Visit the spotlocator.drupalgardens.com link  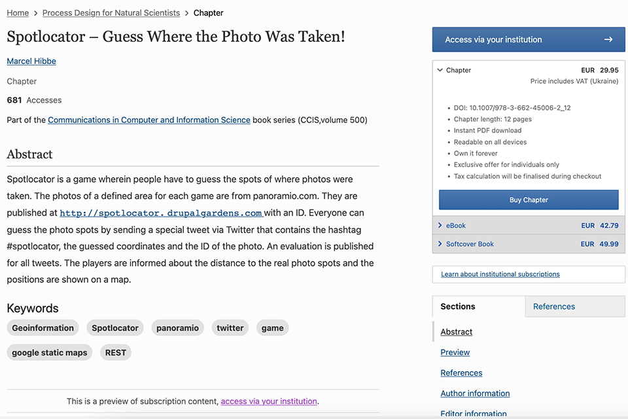pos(161,213)
